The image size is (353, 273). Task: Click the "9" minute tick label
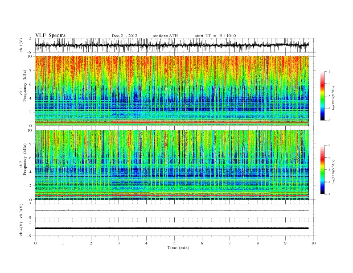(285, 243)
